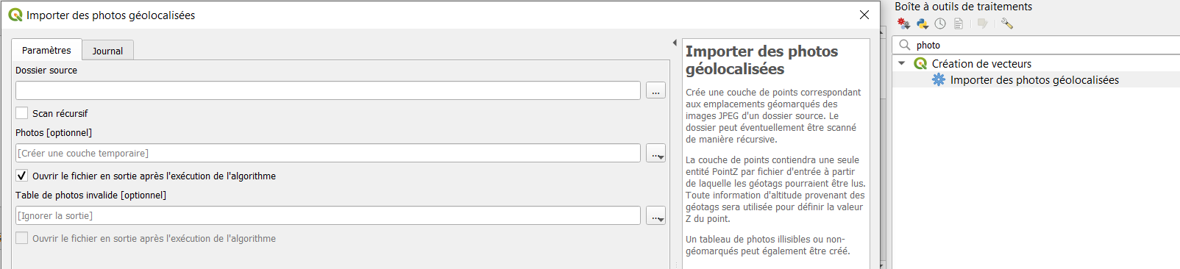Select Importer des photos géolocalisées algorithm
Image resolution: width=1180 pixels, height=269 pixels.
[x=1034, y=79]
